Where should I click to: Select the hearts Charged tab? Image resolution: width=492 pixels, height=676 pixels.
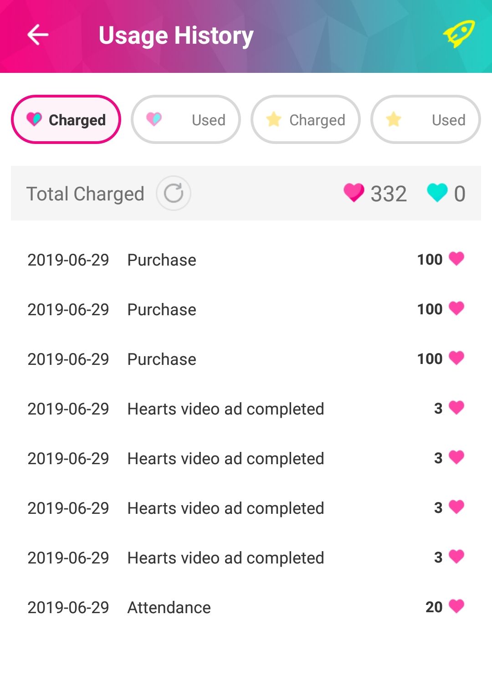pos(66,119)
